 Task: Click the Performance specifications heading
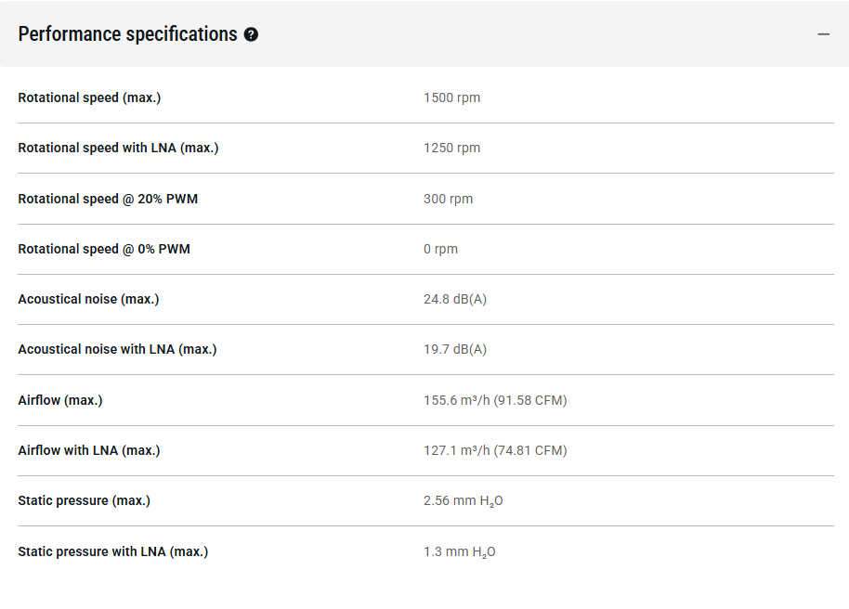pos(127,34)
